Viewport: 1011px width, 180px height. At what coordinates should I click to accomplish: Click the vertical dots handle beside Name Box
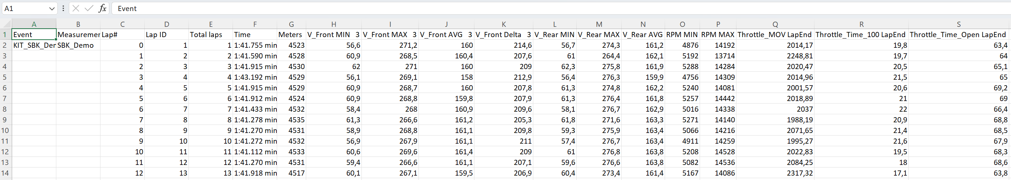pyautogui.click(x=63, y=8)
